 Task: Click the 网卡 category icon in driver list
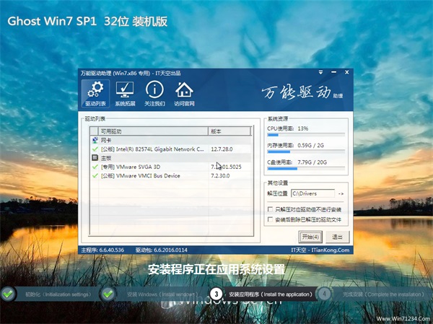pos(95,139)
